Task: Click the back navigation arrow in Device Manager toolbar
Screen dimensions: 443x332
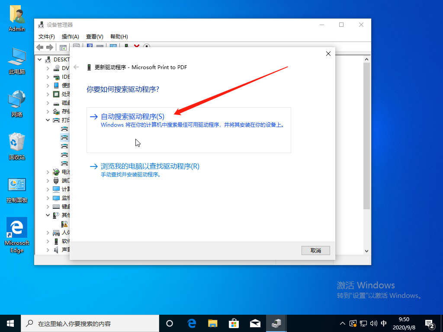Action: (x=40, y=47)
